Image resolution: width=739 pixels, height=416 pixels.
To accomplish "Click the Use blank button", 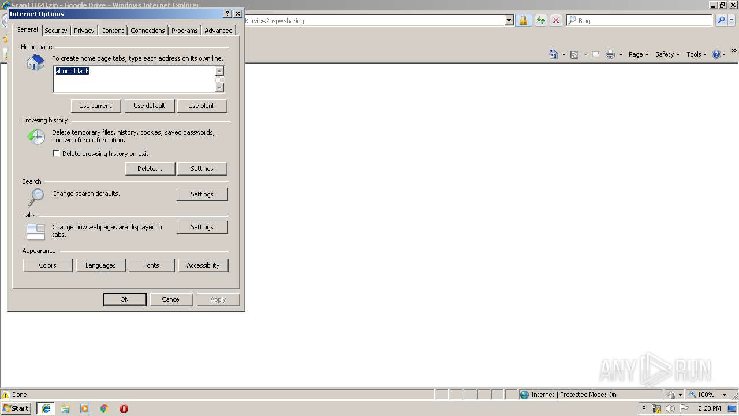I will point(202,106).
